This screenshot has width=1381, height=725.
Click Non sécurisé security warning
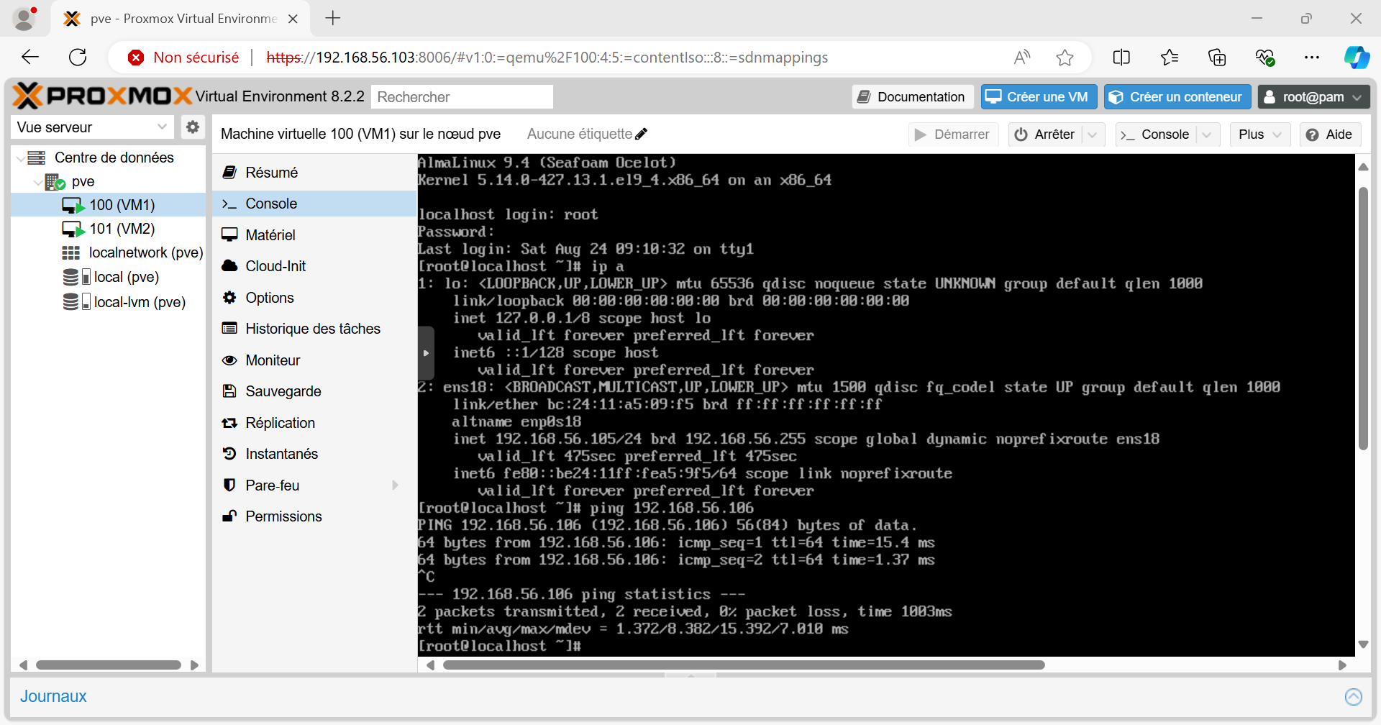[x=183, y=58]
